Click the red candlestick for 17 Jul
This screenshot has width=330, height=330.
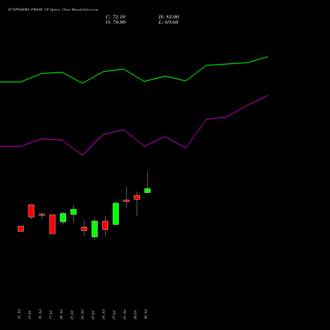pos(52,224)
